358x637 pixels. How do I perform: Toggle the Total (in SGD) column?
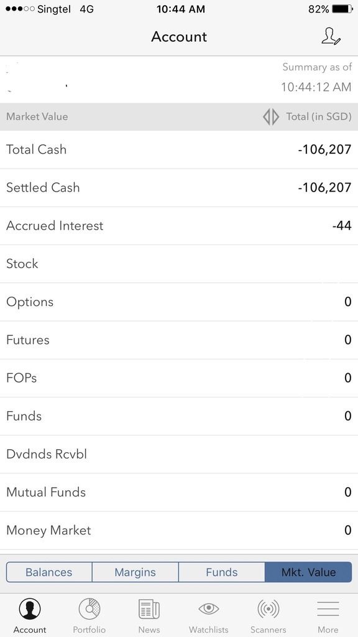[319, 116]
